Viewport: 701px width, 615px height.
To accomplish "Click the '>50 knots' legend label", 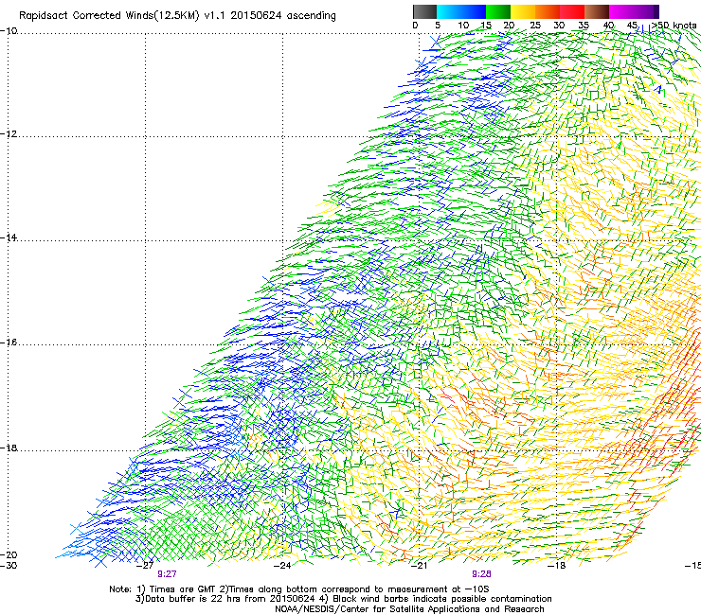I will point(674,26).
